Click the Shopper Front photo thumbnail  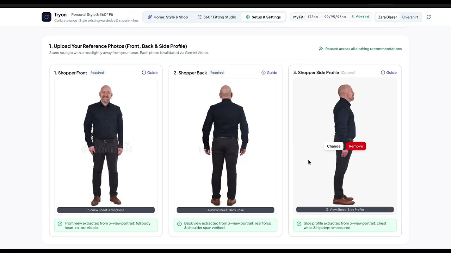pos(106,146)
